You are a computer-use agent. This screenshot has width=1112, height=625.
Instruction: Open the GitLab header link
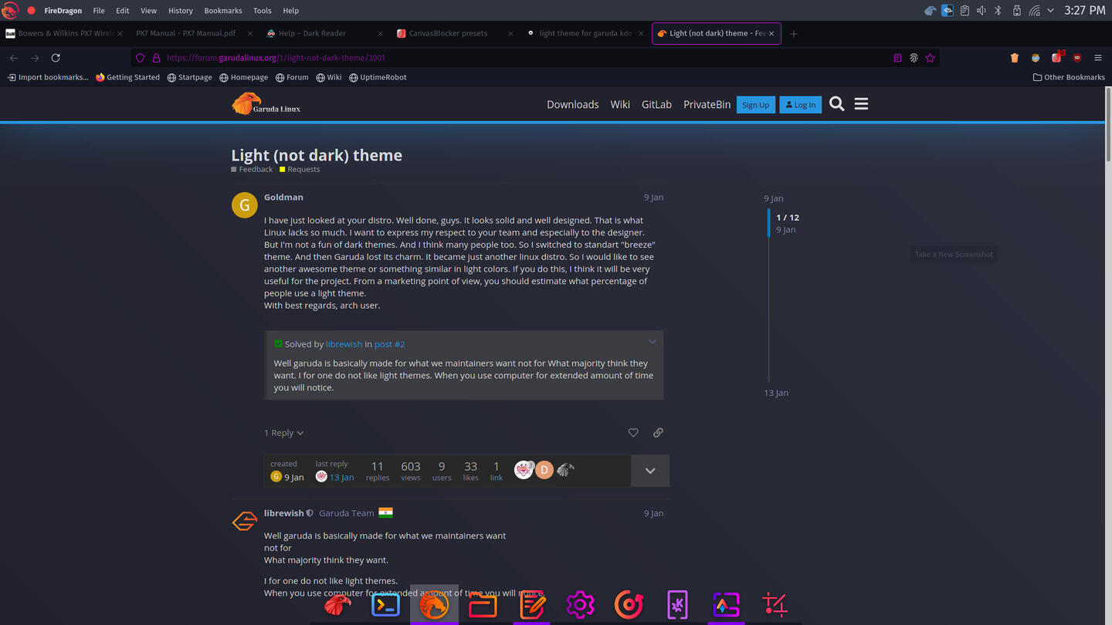[656, 104]
